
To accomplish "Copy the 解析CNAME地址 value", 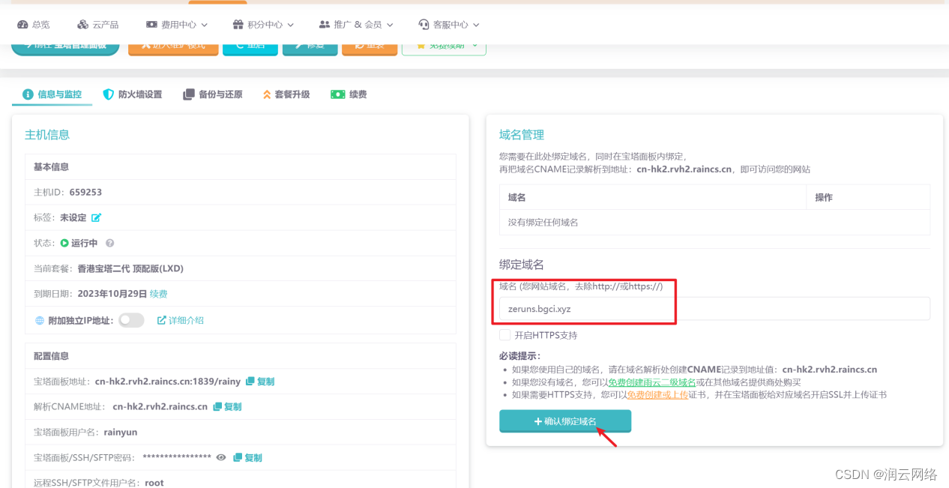I will pos(227,407).
